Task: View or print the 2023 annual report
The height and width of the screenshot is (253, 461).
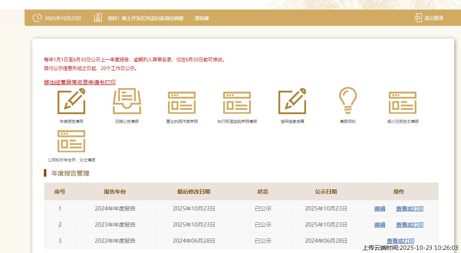Action: (410, 225)
